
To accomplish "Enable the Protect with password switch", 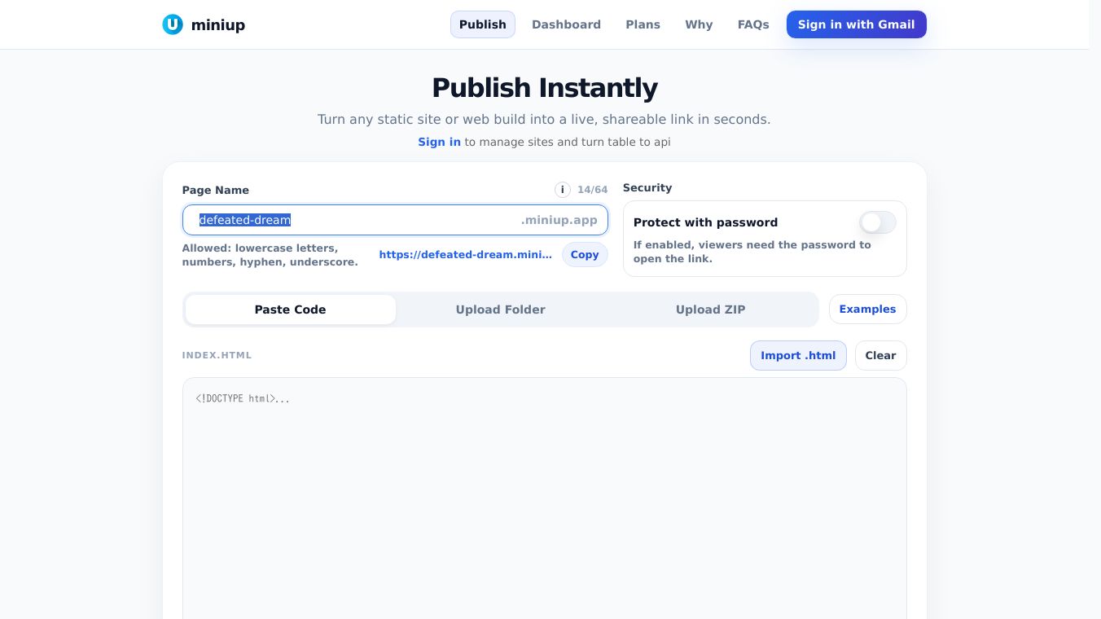I will coord(878,222).
